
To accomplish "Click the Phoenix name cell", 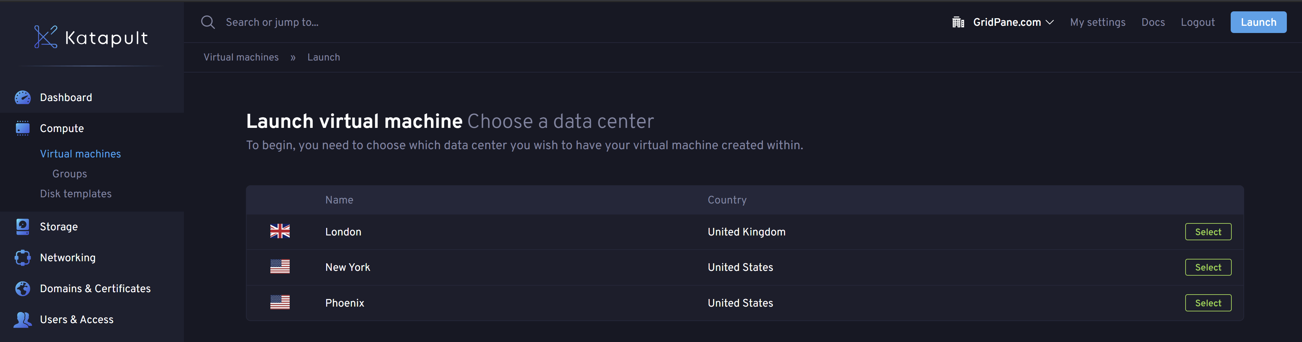I will [x=345, y=303].
